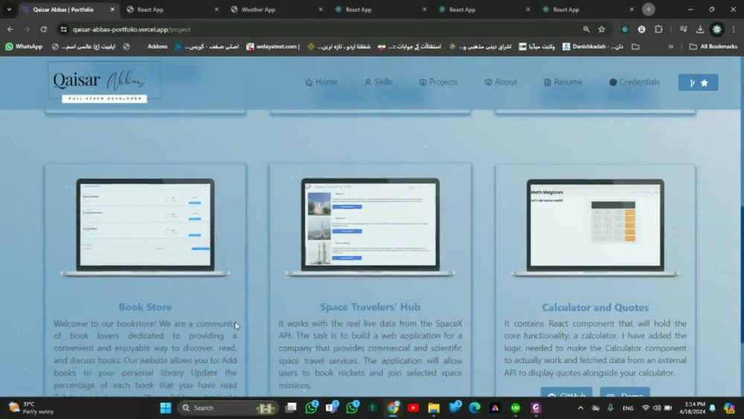Screen dimensions: 744x419
Task: Open the All Bookmarks folder
Action: [x=713, y=46]
